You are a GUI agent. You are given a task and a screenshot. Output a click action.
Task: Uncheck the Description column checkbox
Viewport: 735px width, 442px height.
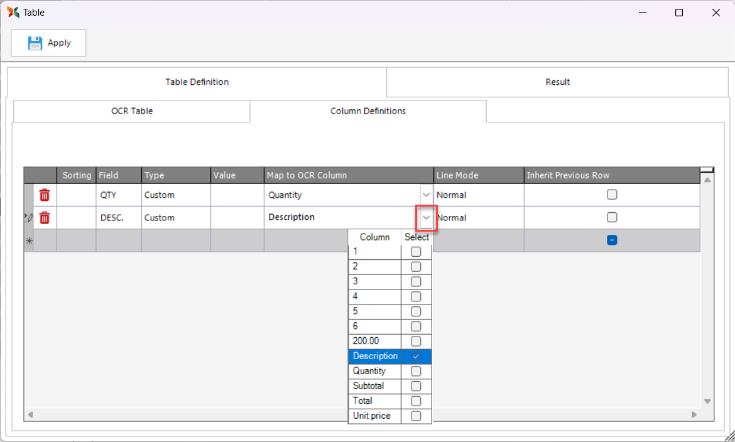coord(416,356)
